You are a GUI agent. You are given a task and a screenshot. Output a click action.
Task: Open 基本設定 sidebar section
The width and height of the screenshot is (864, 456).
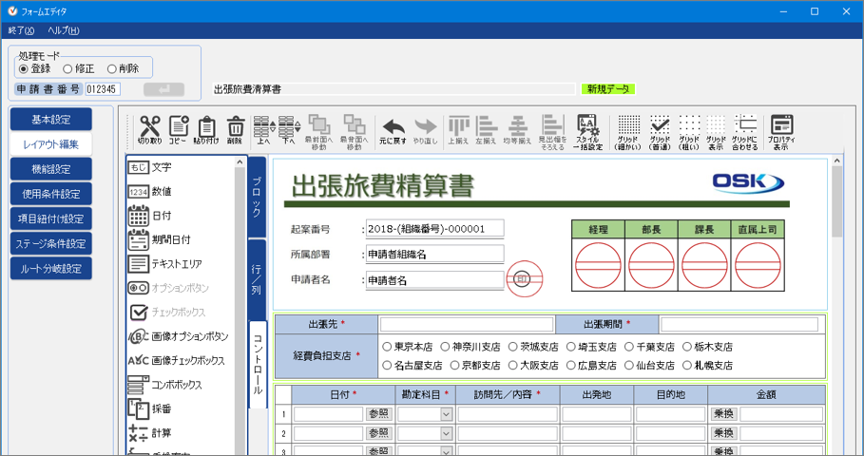(50, 120)
